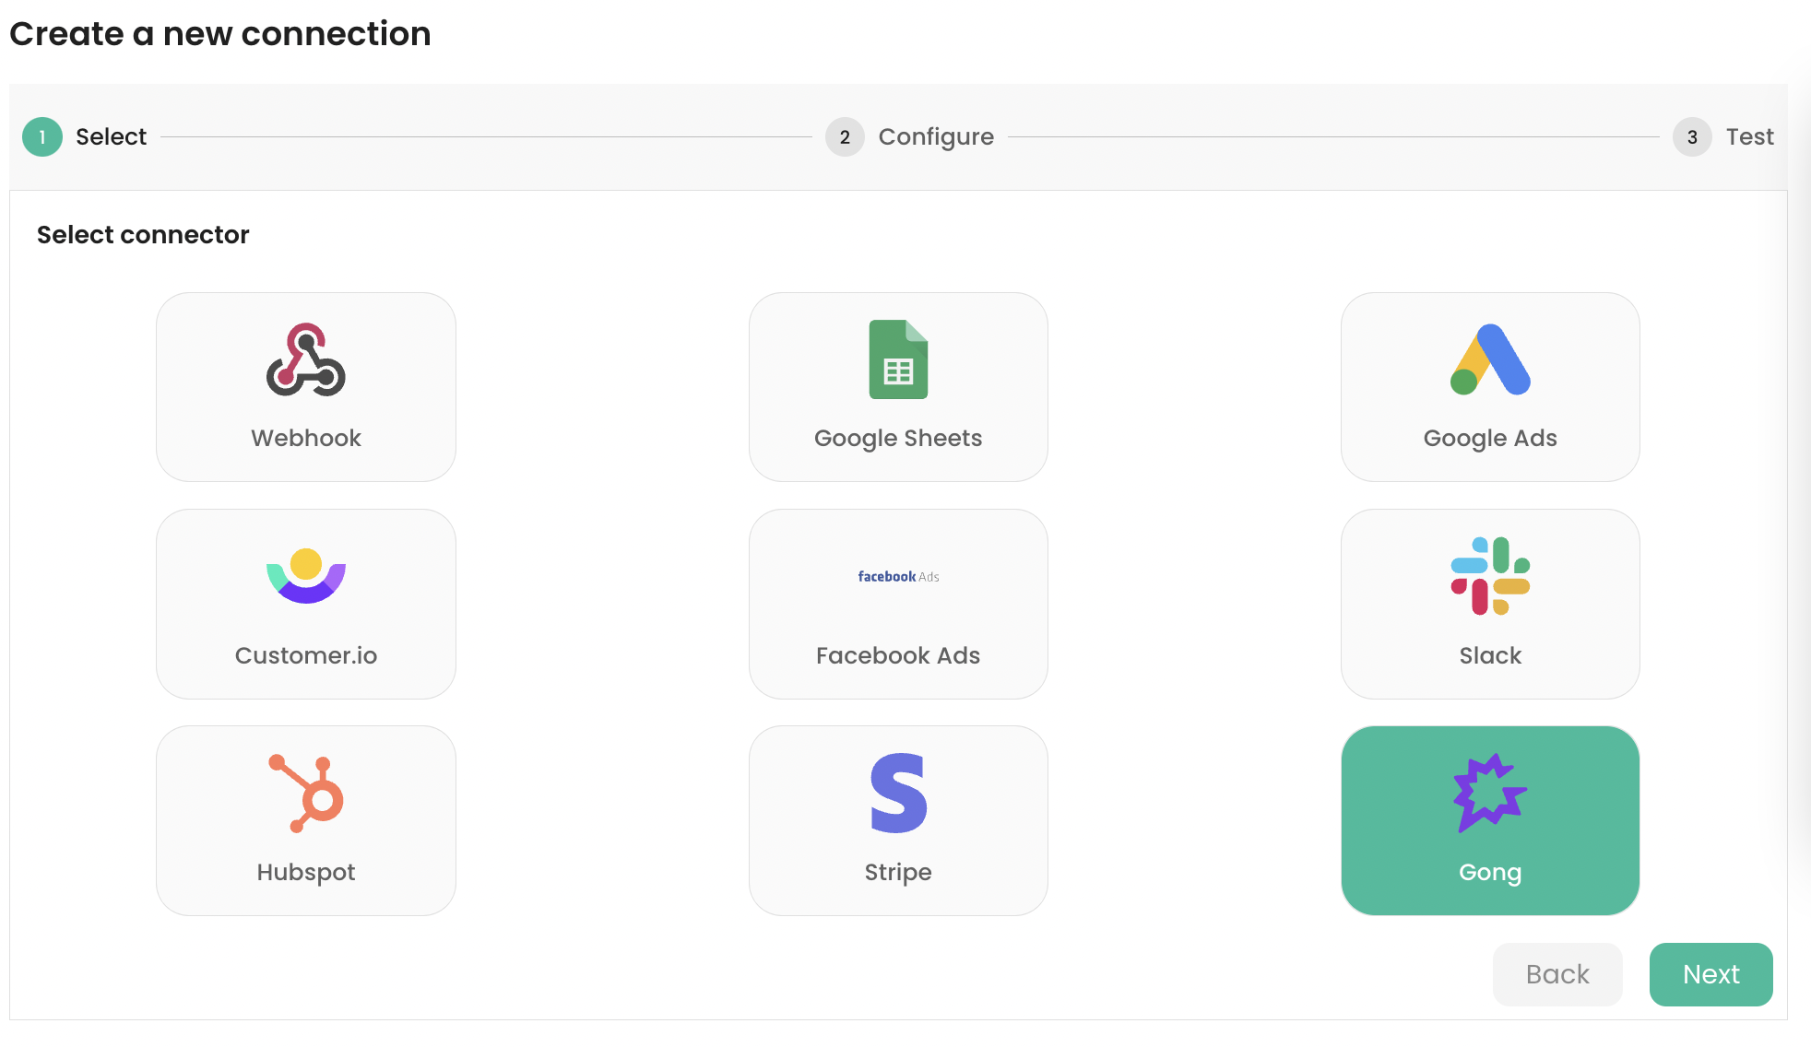This screenshot has height=1047, width=1811.
Task: Select the Hubspot sprocket icon
Action: tap(305, 793)
